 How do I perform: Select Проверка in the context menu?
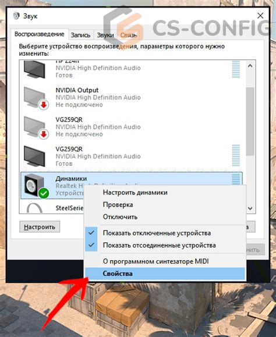click(x=165, y=205)
